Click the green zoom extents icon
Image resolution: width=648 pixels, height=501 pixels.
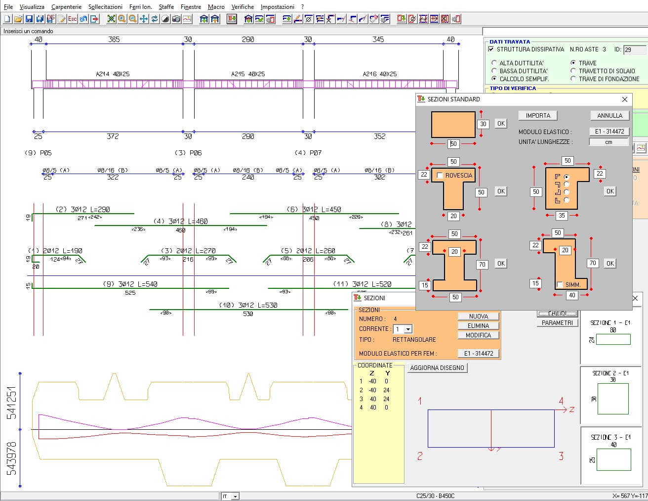[111, 19]
